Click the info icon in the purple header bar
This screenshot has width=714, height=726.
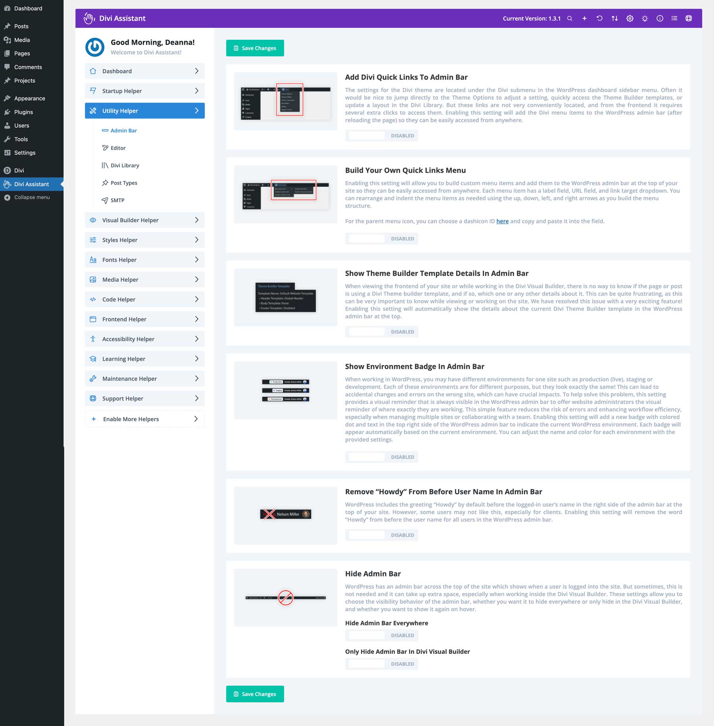[x=660, y=18]
